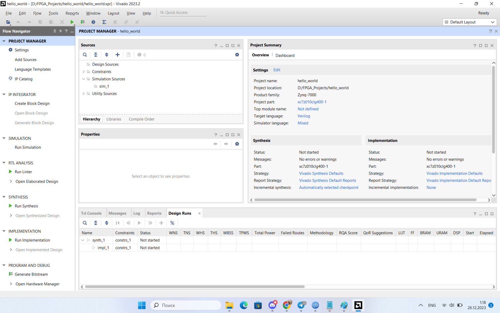Click Add Sources plus icon in Sources panel

click(117, 55)
